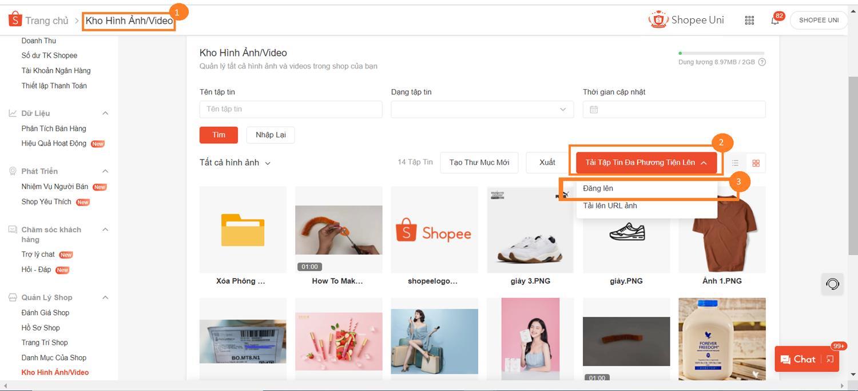The image size is (858, 391).
Task: Open Phân Tích Bán Hàng in sidebar
Action: (x=54, y=128)
